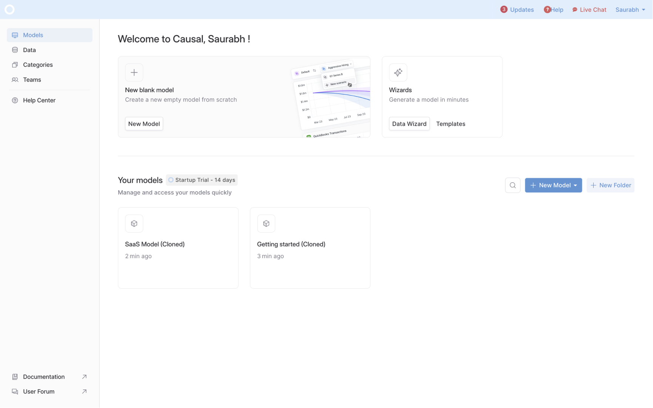The image size is (653, 408).
Task: Go to Data in the sidebar
Action: coord(29,50)
